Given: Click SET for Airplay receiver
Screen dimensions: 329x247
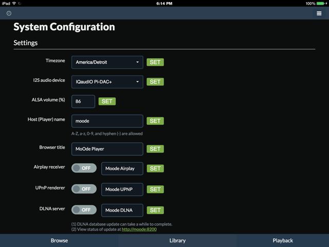Looking at the screenshot, I should (x=155, y=168).
